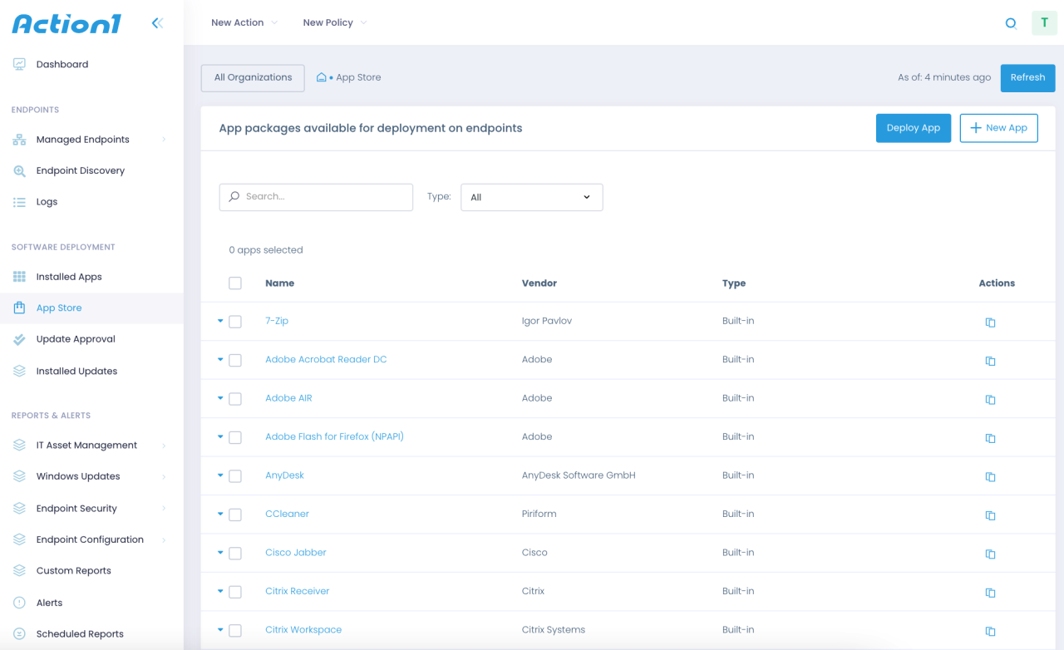The image size is (1064, 650).
Task: Expand the CCleaner row arrow
Action: click(x=220, y=514)
